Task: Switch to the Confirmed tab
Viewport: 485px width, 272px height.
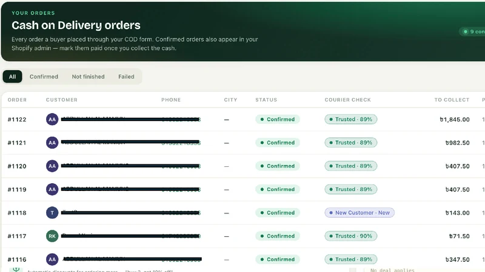Action: 44,77
